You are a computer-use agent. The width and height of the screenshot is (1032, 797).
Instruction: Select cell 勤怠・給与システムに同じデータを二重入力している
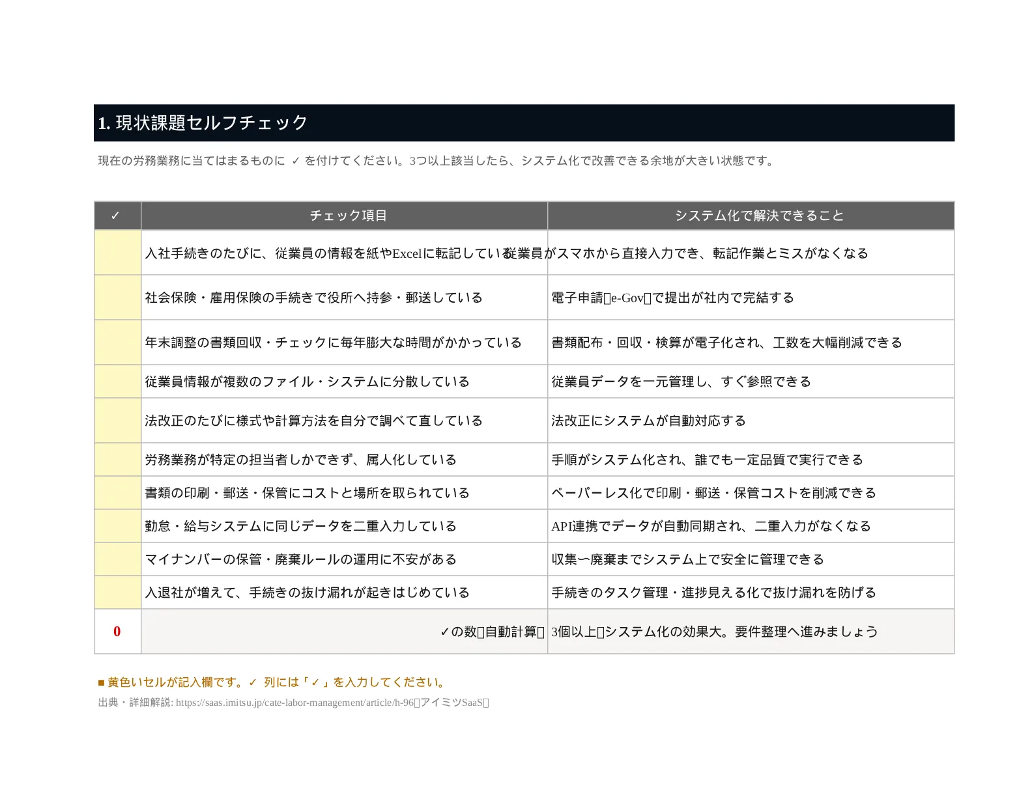[x=345, y=526]
